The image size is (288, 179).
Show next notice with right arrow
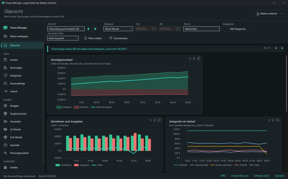click(x=282, y=48)
